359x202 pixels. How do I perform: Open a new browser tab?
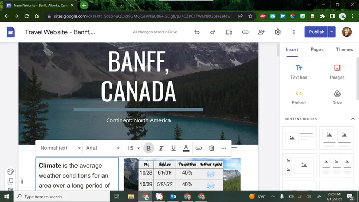[x=84, y=5]
